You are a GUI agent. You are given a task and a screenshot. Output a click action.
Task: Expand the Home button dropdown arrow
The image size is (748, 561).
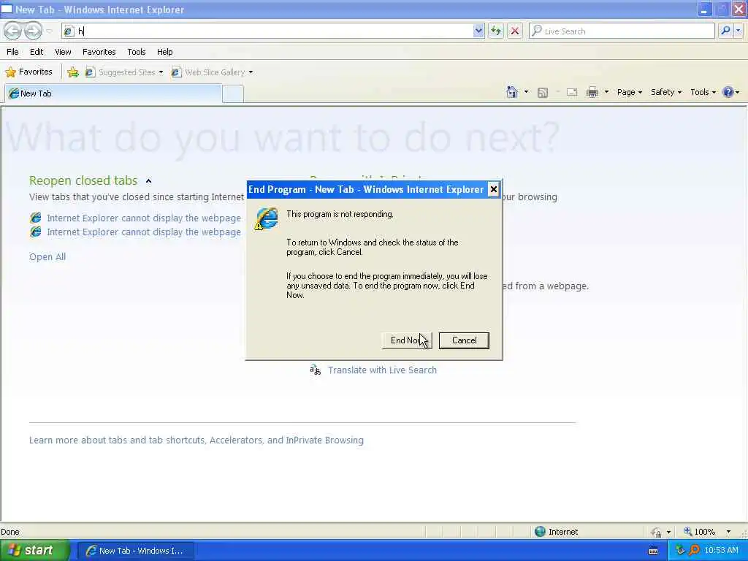[x=526, y=92]
